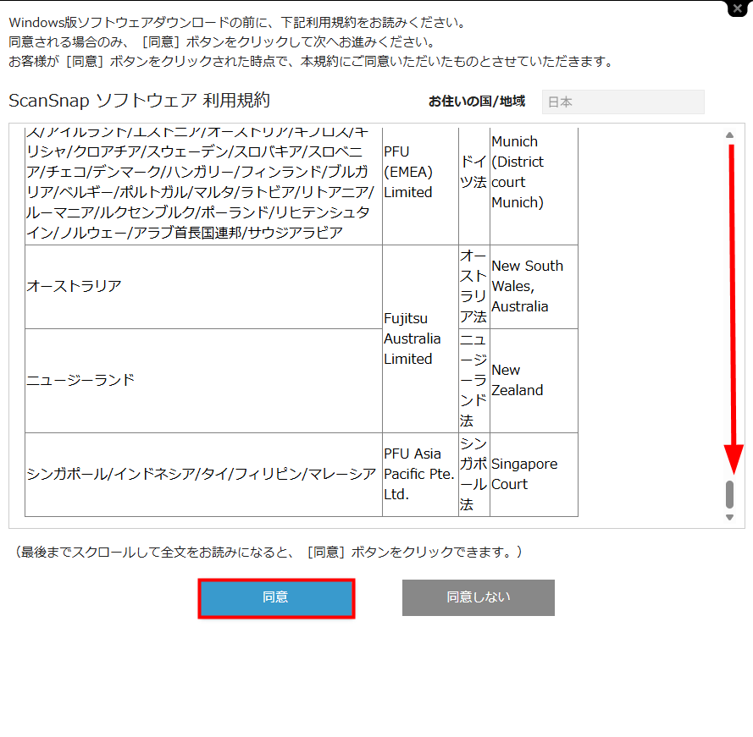Click the Munich District court cell
This screenshot has height=737, width=753.
coord(534,172)
